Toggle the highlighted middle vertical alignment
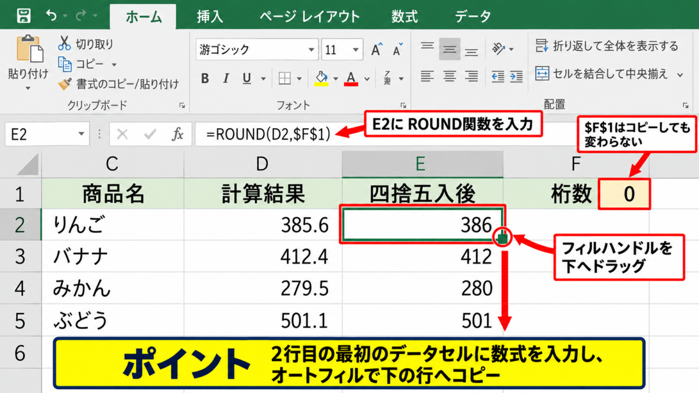699x393 pixels. [449, 49]
